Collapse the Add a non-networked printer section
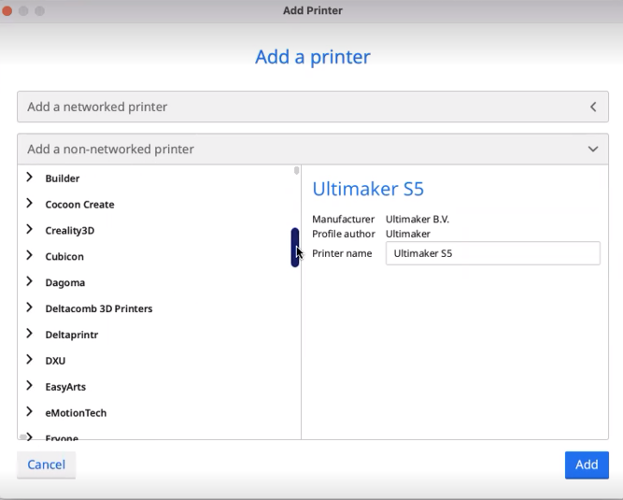 coord(313,149)
